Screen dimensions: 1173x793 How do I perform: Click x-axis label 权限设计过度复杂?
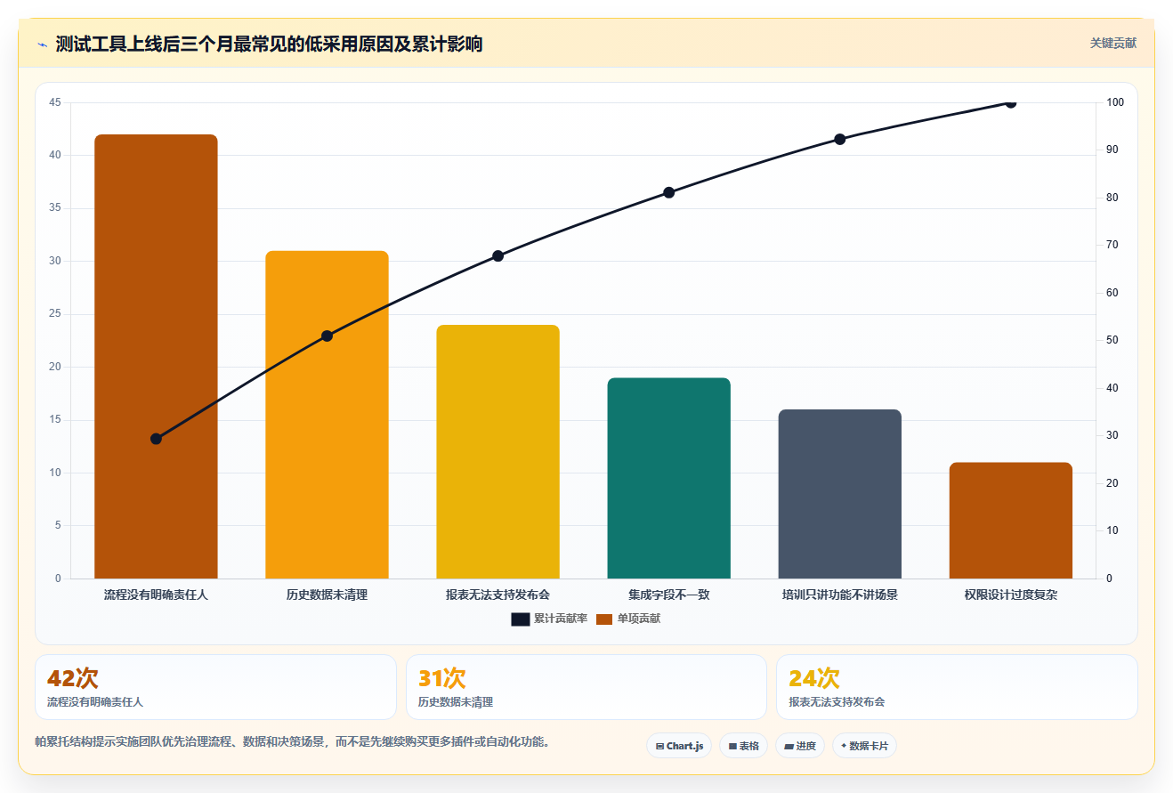1010,595
